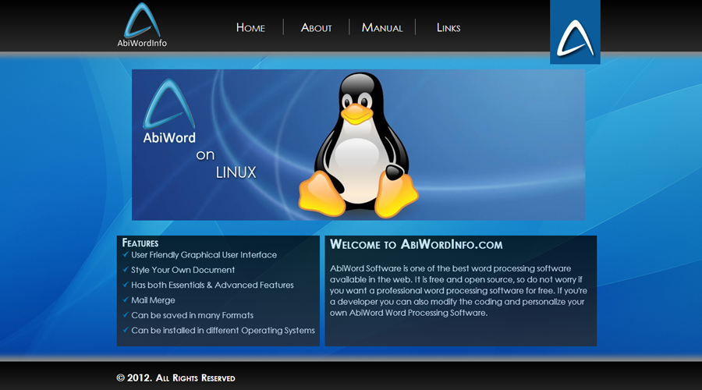
Task: Click the checkmark next to Mail Merge
Action: coord(126,300)
